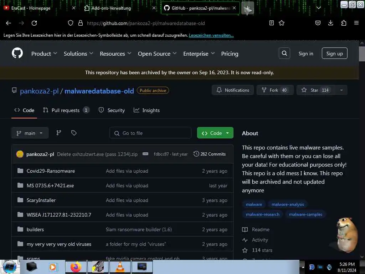The width and height of the screenshot is (365, 274).
Task: Open the Firefox downloads icon
Action: [330, 23]
